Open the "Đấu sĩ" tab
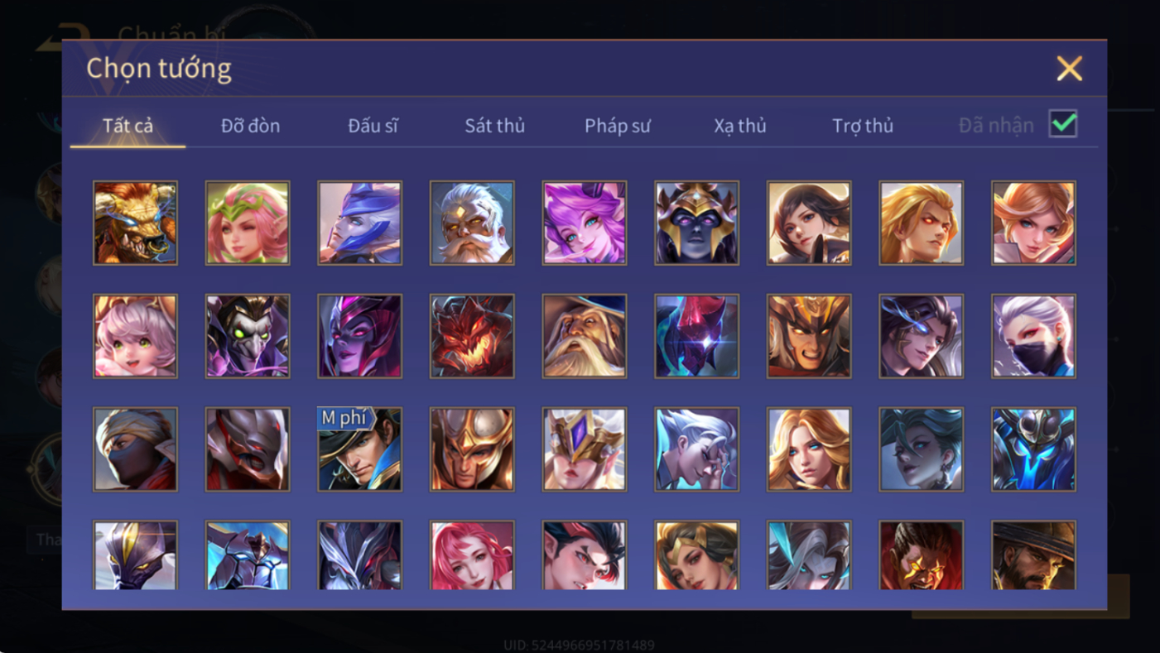Screen dimensions: 1160x653 click(x=373, y=126)
